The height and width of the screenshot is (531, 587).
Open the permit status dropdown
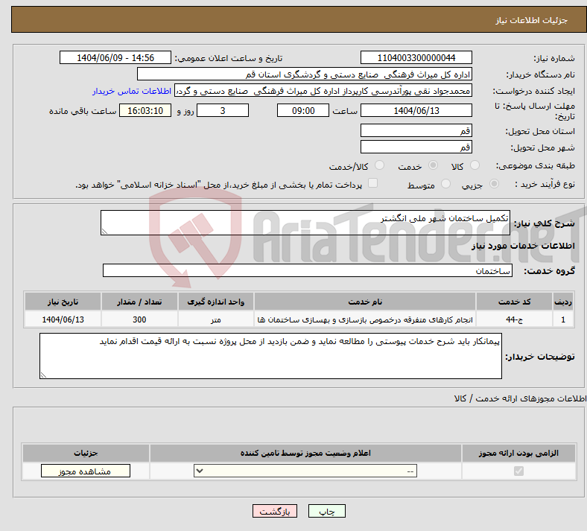305,471
